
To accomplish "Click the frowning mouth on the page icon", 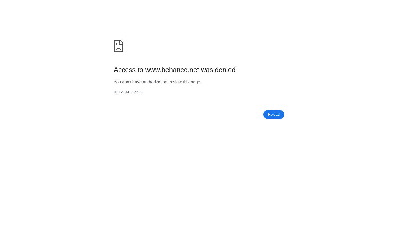I will point(118,49).
